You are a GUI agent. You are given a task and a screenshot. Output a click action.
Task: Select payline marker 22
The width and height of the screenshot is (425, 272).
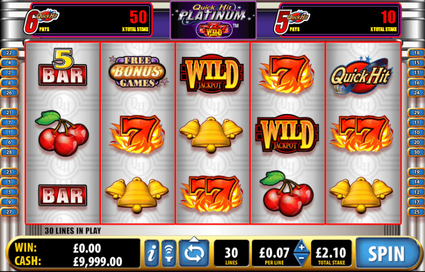click(x=9, y=53)
